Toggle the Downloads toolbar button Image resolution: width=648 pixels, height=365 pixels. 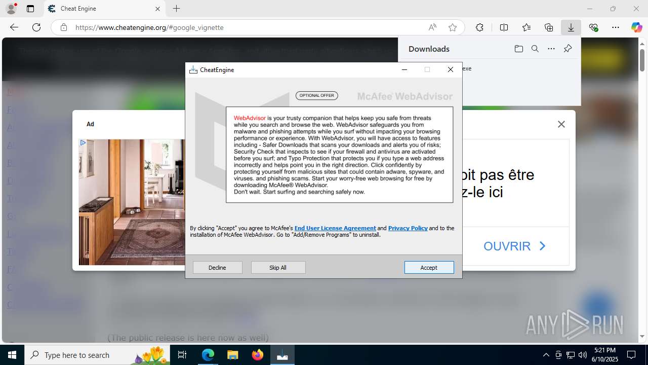point(571,27)
